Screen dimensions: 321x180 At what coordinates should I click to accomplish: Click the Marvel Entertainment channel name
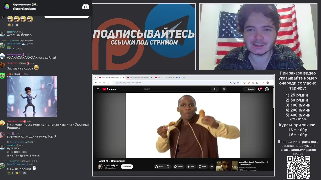pyautogui.click(x=247, y=167)
